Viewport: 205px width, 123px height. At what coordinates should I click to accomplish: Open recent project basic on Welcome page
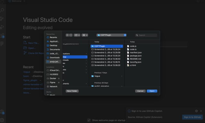(x=26, y=76)
